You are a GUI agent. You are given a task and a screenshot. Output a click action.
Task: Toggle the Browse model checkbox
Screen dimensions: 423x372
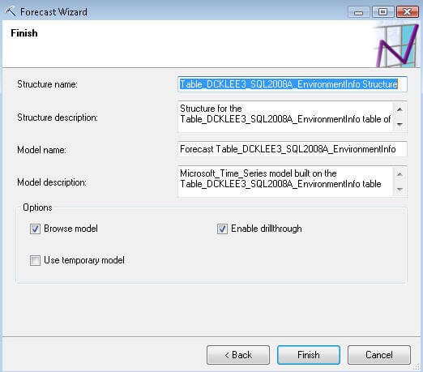35,229
